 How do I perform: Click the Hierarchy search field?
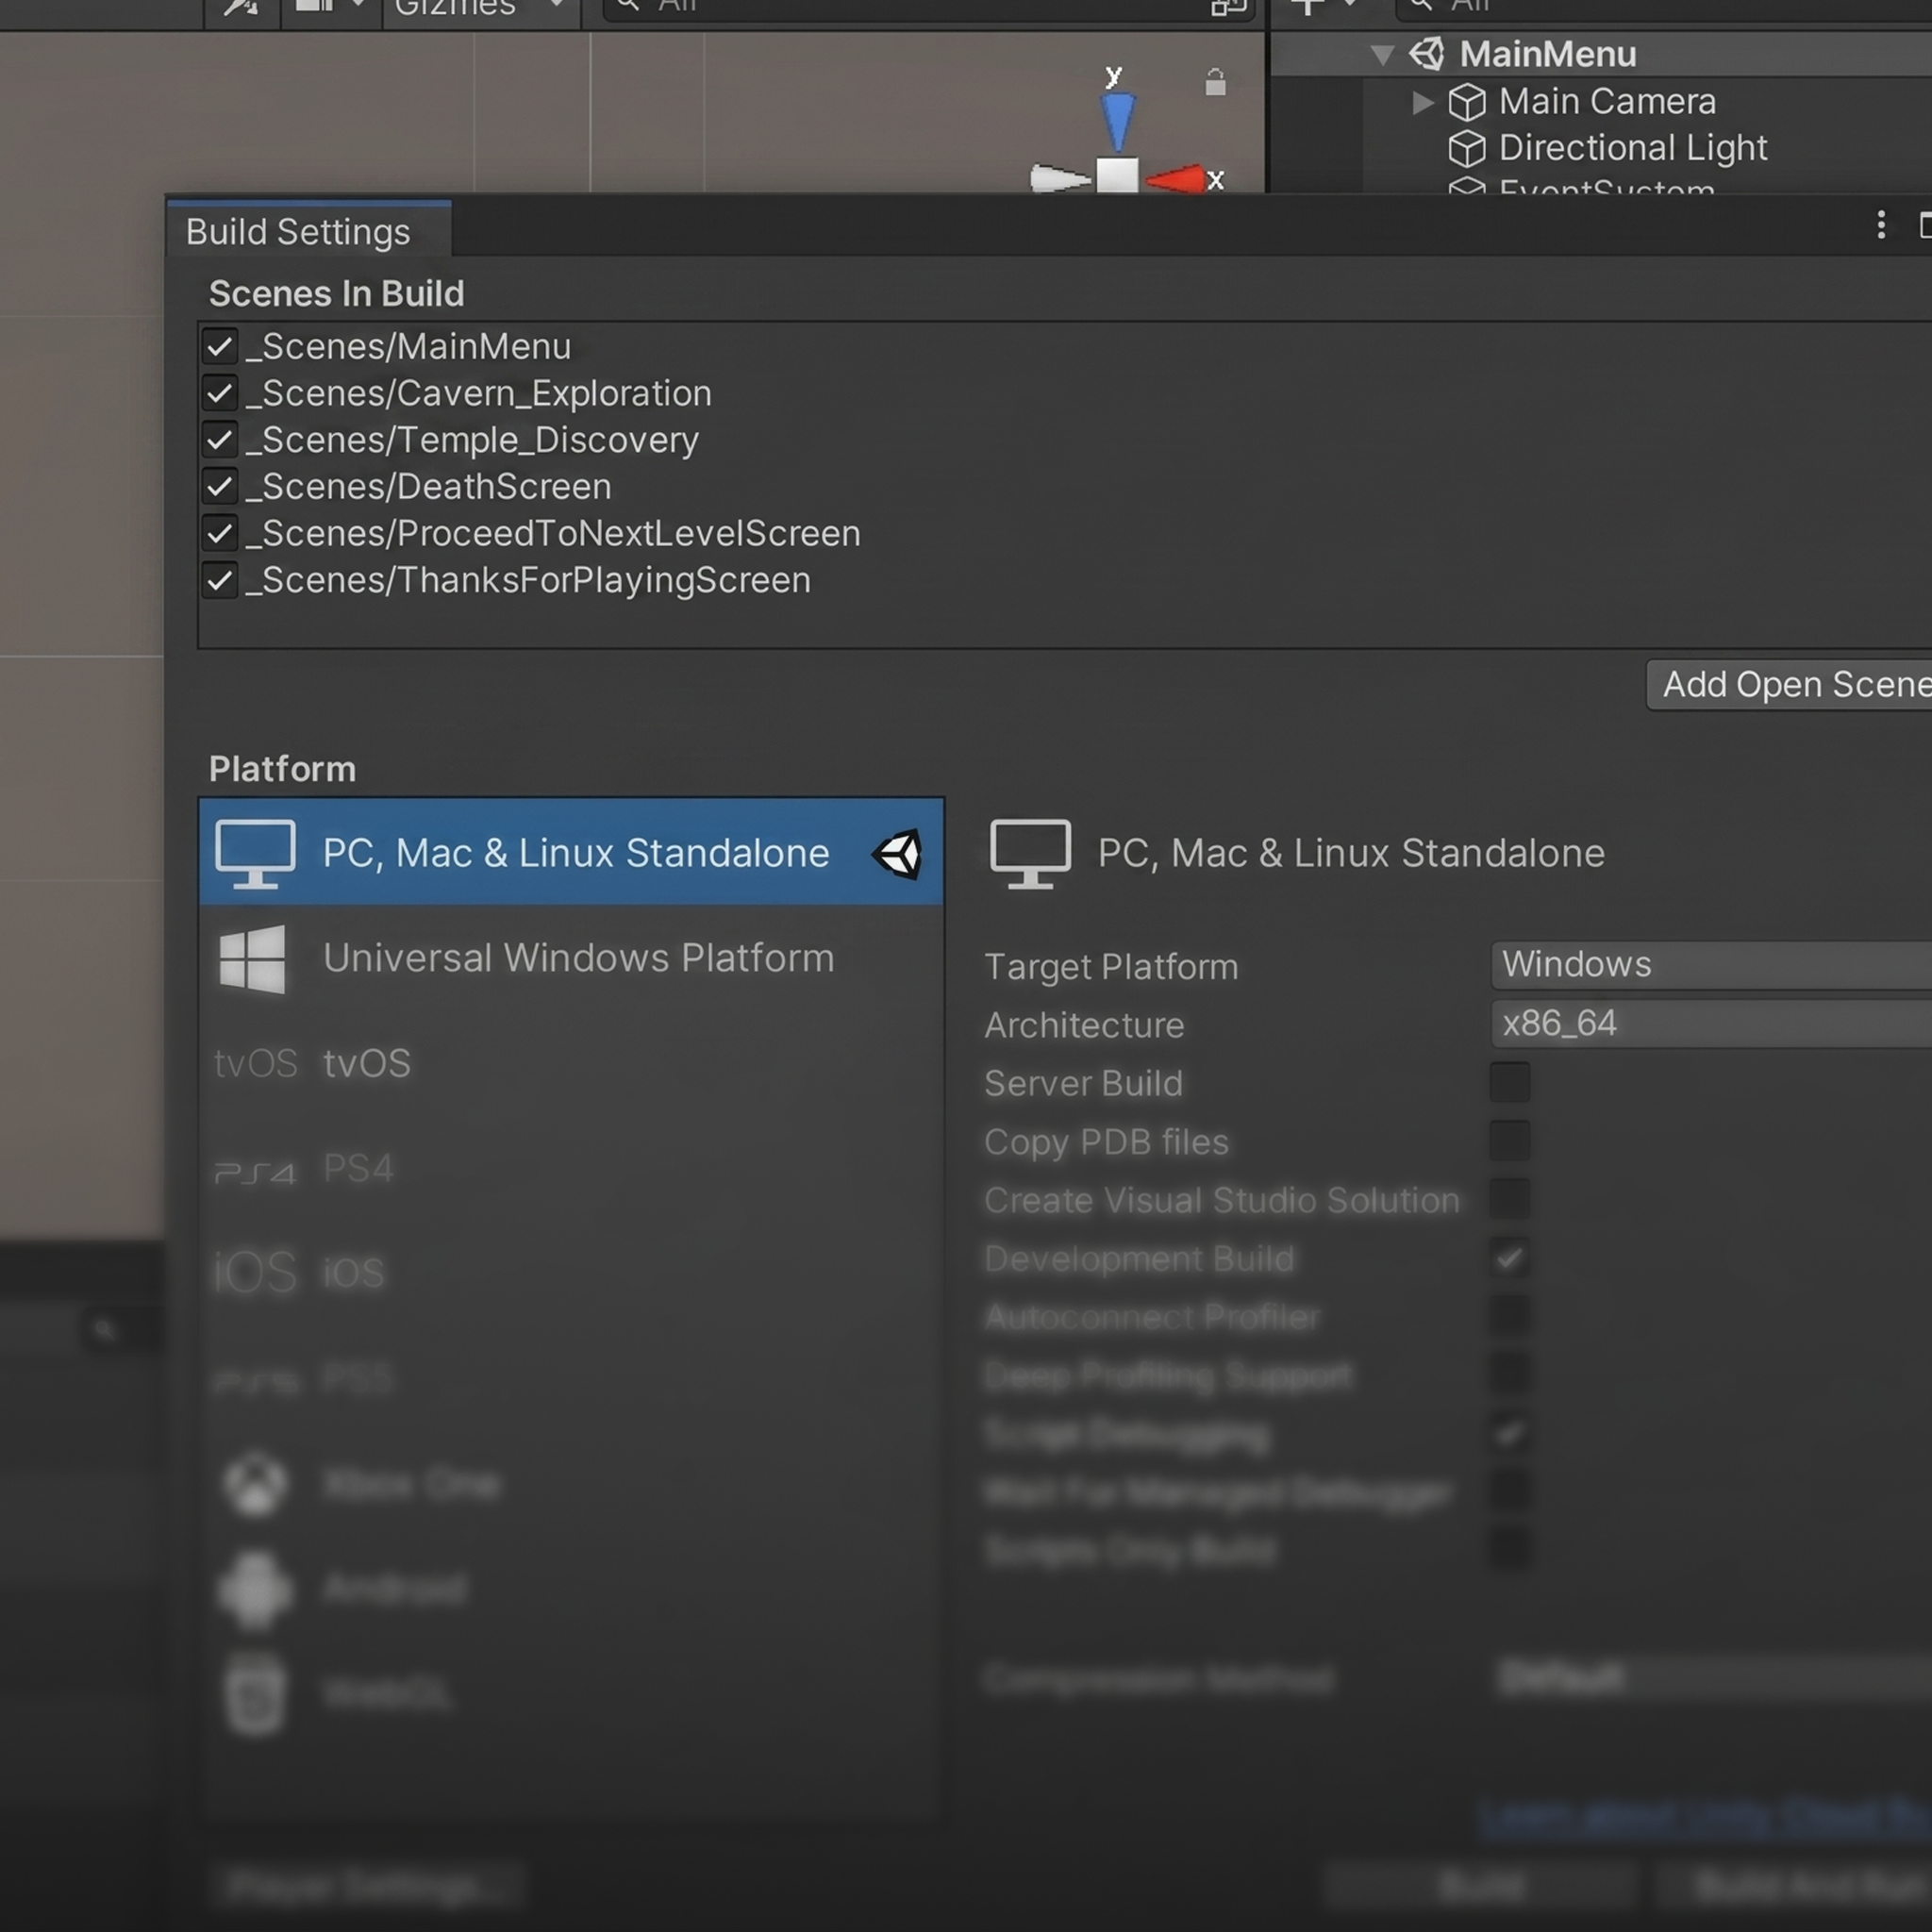pyautogui.click(x=1664, y=9)
